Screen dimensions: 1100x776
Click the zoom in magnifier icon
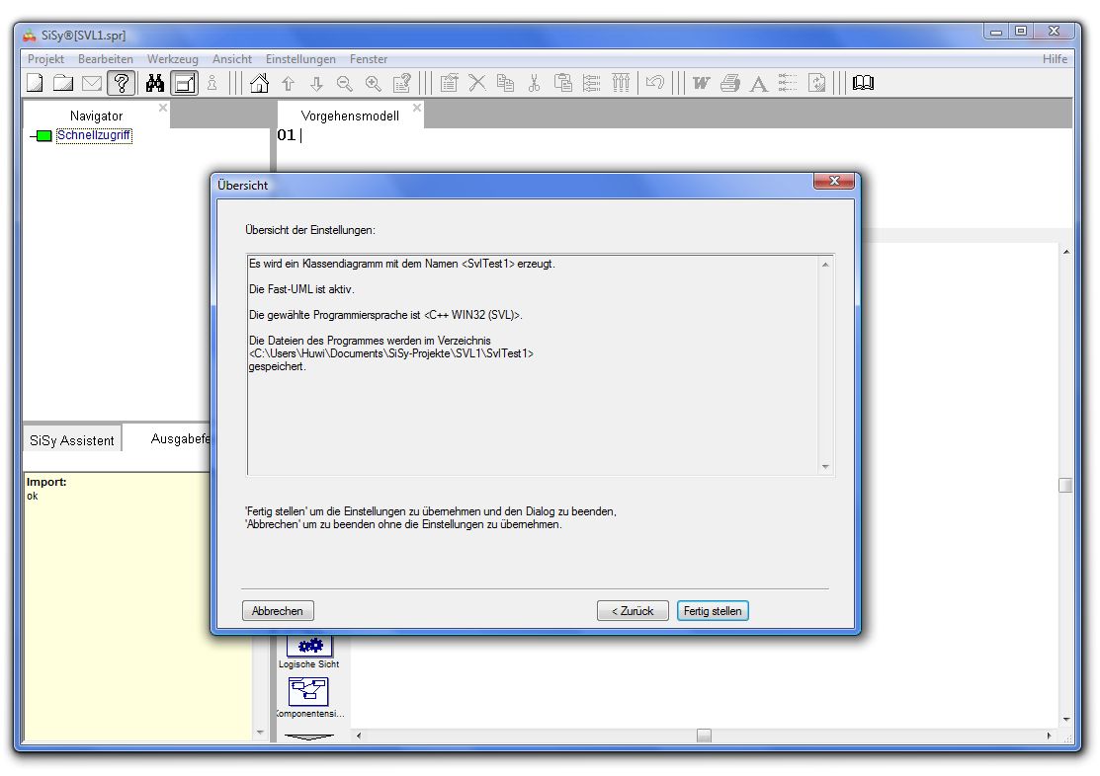coord(374,84)
